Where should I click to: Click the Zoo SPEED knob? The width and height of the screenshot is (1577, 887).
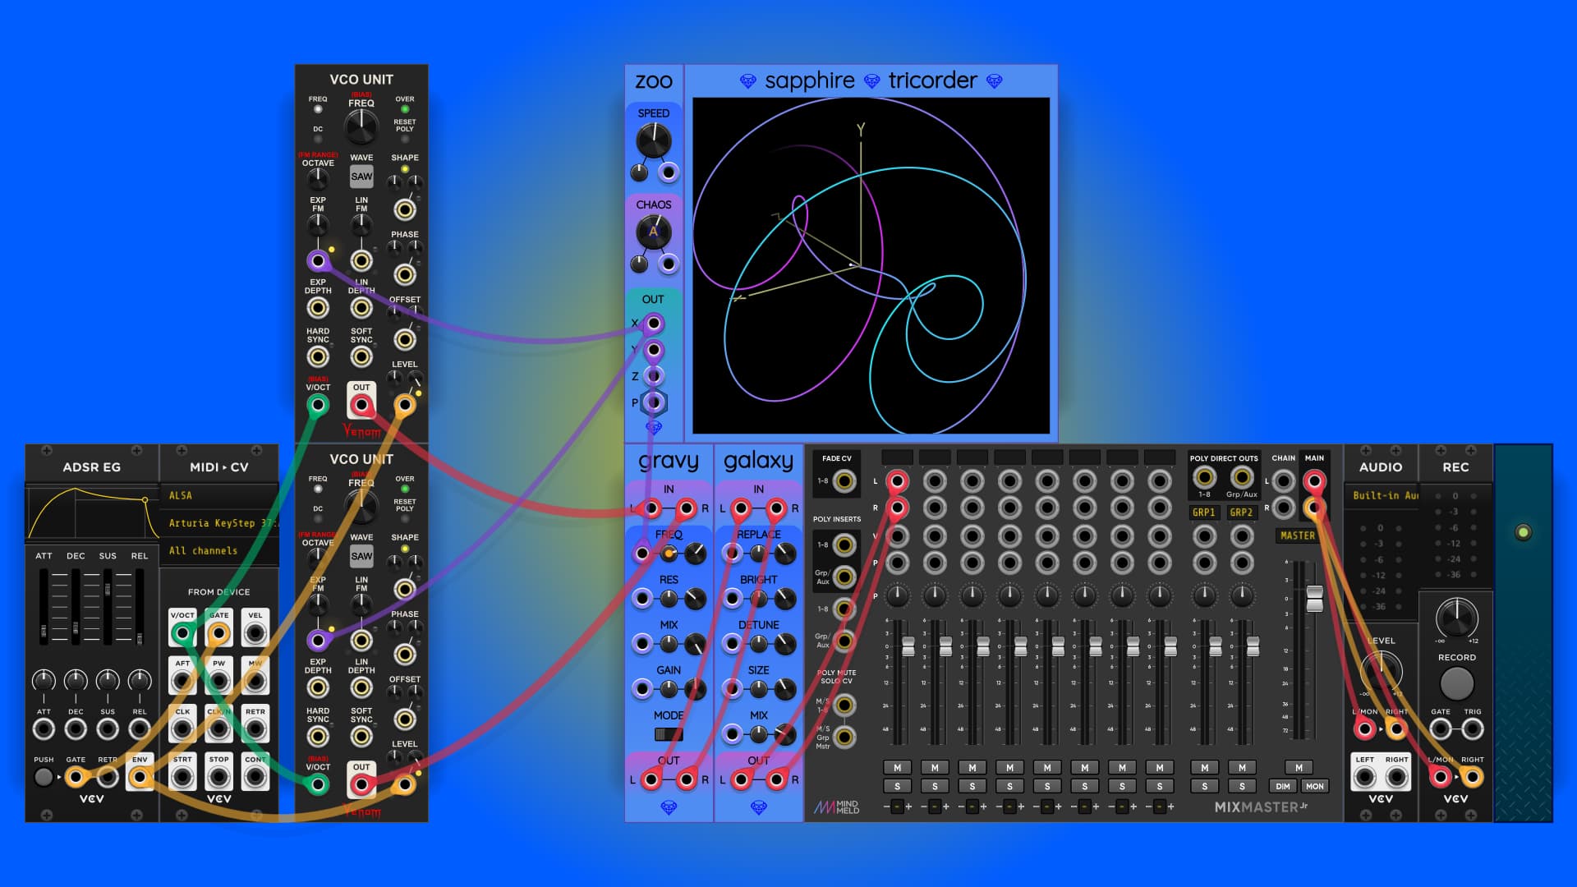click(x=653, y=141)
